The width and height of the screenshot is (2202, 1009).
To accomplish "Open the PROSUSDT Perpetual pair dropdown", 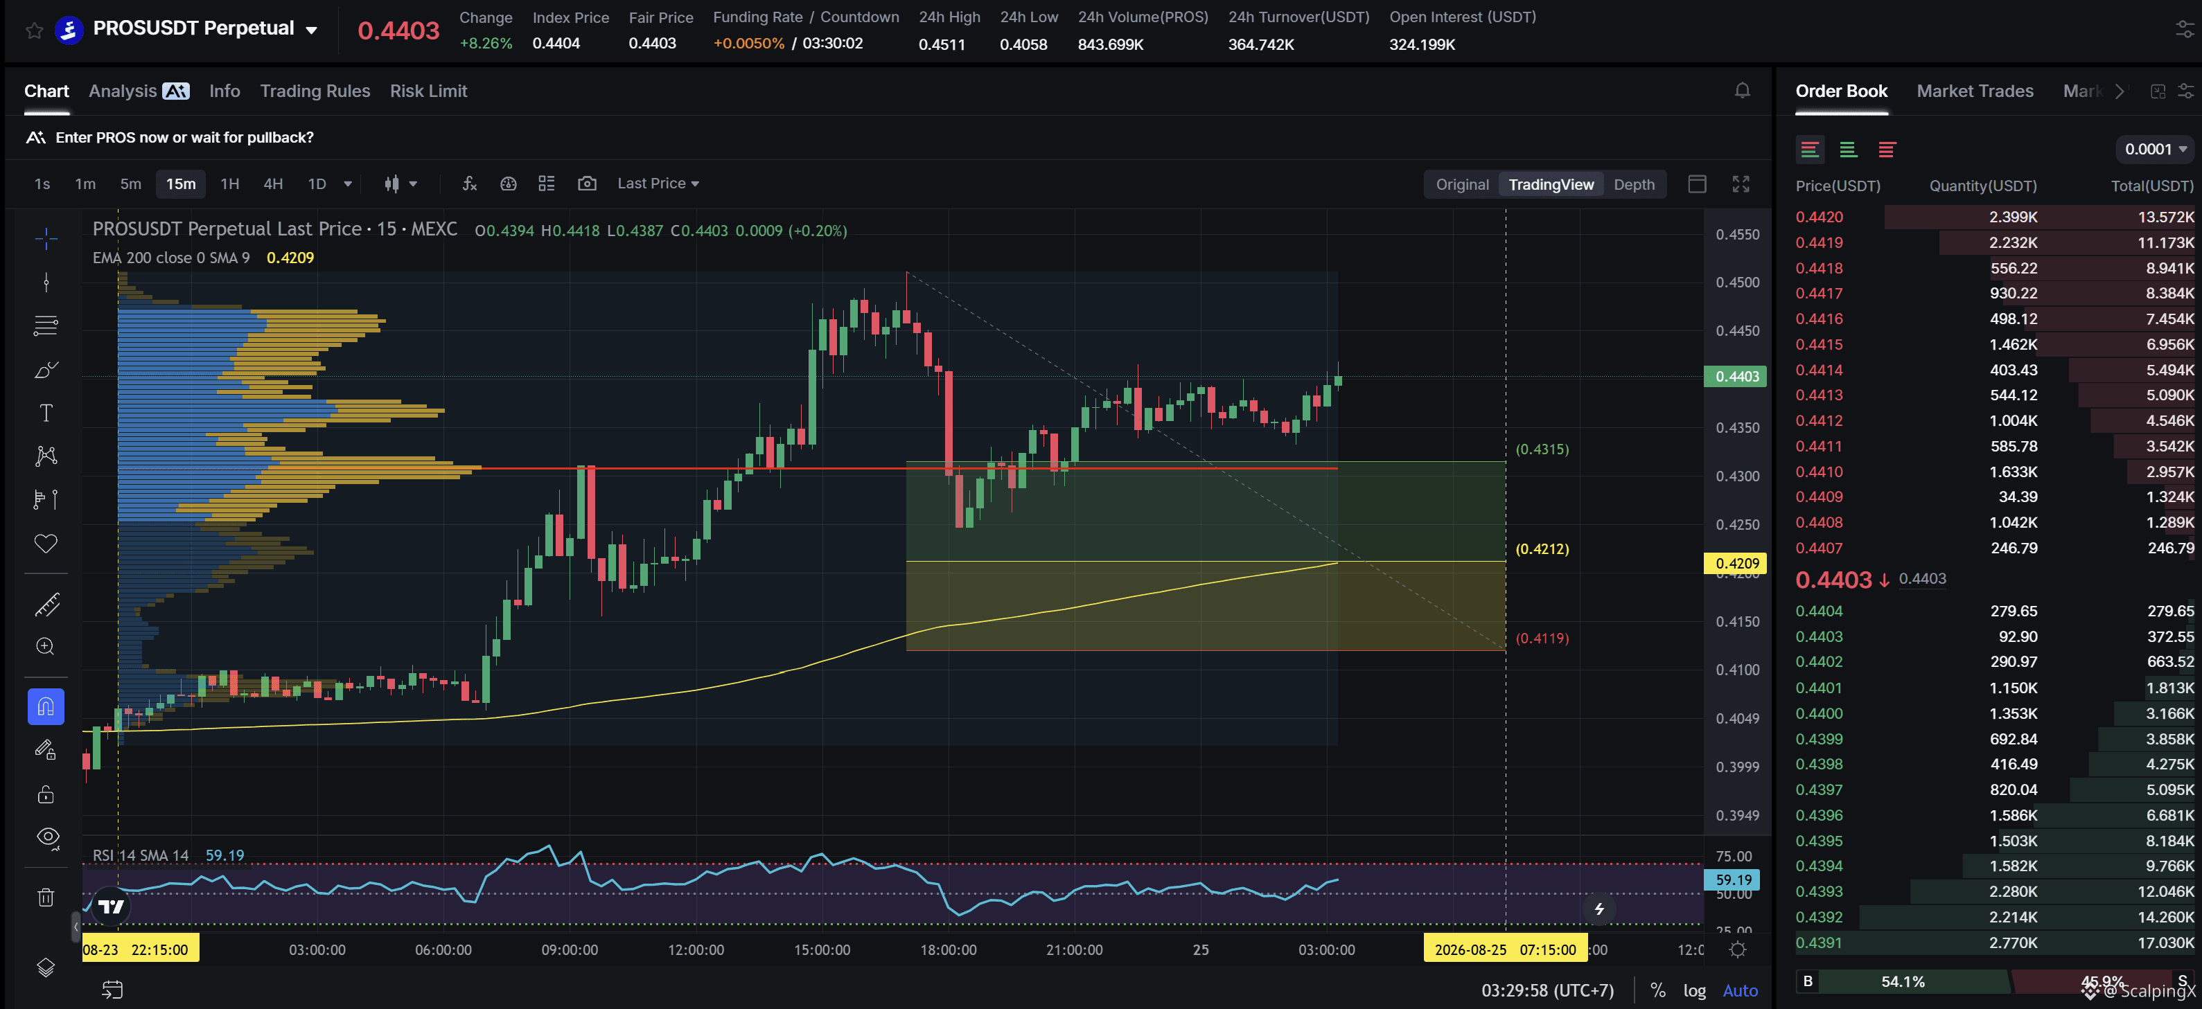I will (x=312, y=30).
